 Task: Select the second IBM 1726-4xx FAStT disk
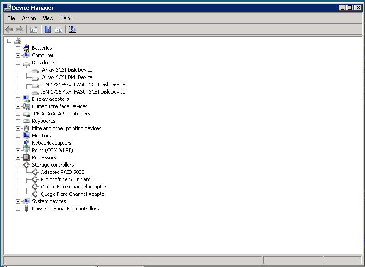[x=83, y=92]
